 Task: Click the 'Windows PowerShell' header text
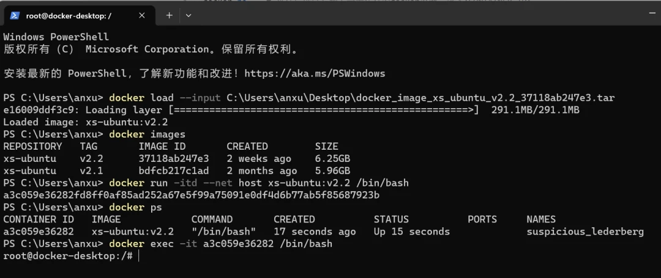click(56, 37)
